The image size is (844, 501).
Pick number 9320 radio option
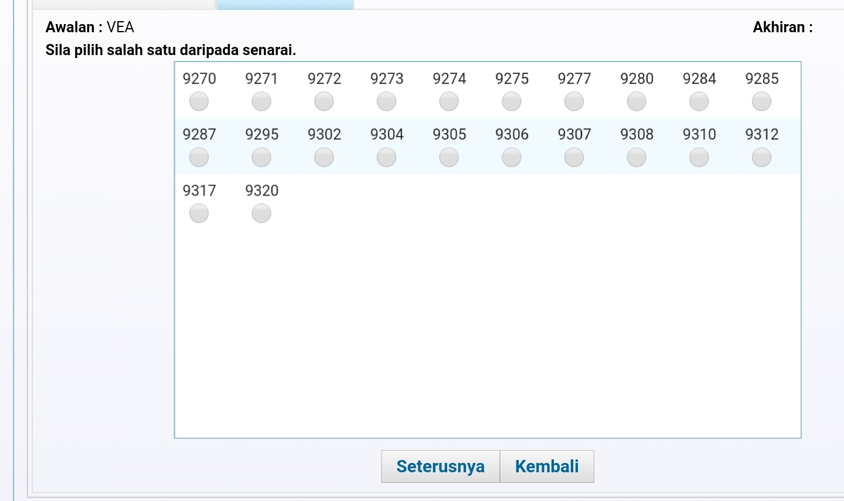click(x=261, y=213)
